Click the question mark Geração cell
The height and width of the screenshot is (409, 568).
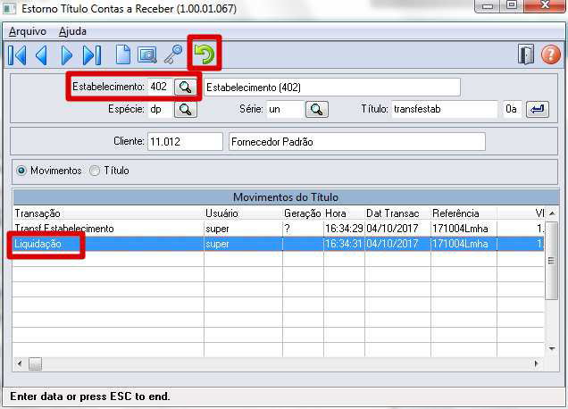click(303, 229)
